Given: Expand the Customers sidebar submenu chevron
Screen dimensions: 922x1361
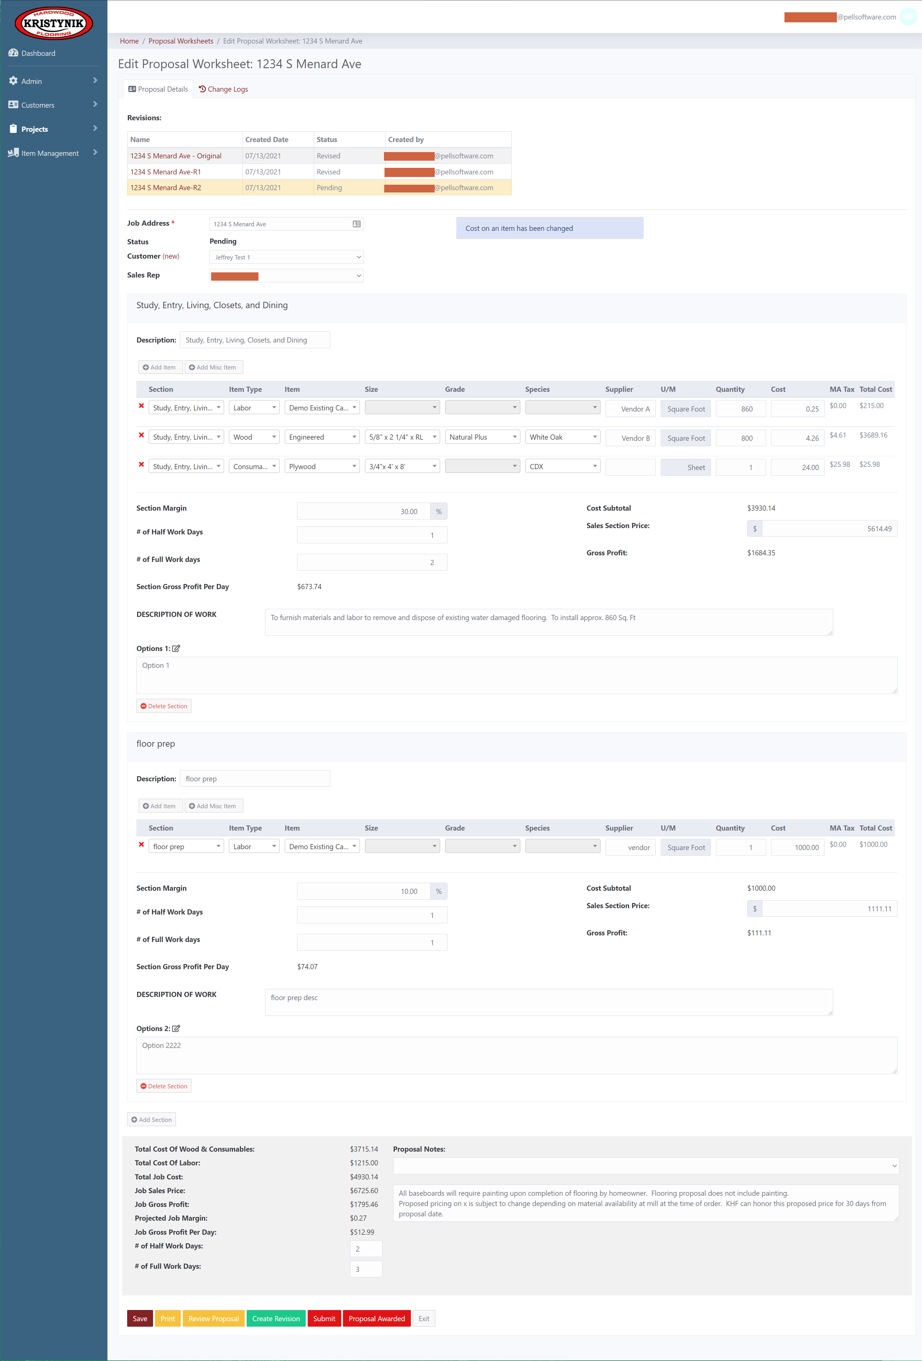Looking at the screenshot, I should (x=95, y=104).
